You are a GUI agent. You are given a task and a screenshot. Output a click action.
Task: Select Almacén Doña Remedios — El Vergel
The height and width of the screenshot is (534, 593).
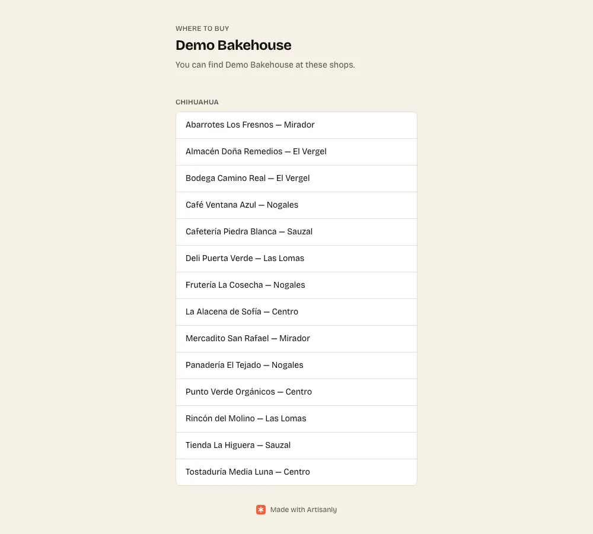(x=296, y=152)
